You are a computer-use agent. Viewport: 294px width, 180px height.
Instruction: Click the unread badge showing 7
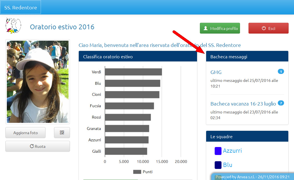[281, 103]
